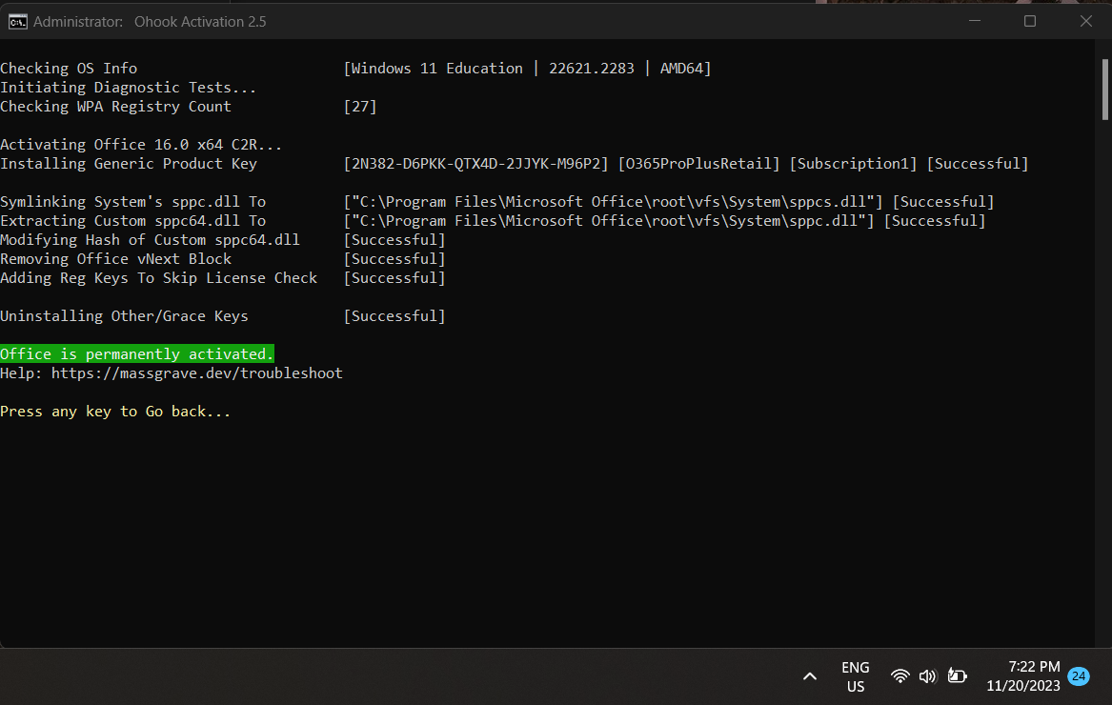Click the generic product key 2N382-D6PKK-QTX4D-2JJYK-M96P2
Viewport: 1112px width, 705px height.
point(475,164)
